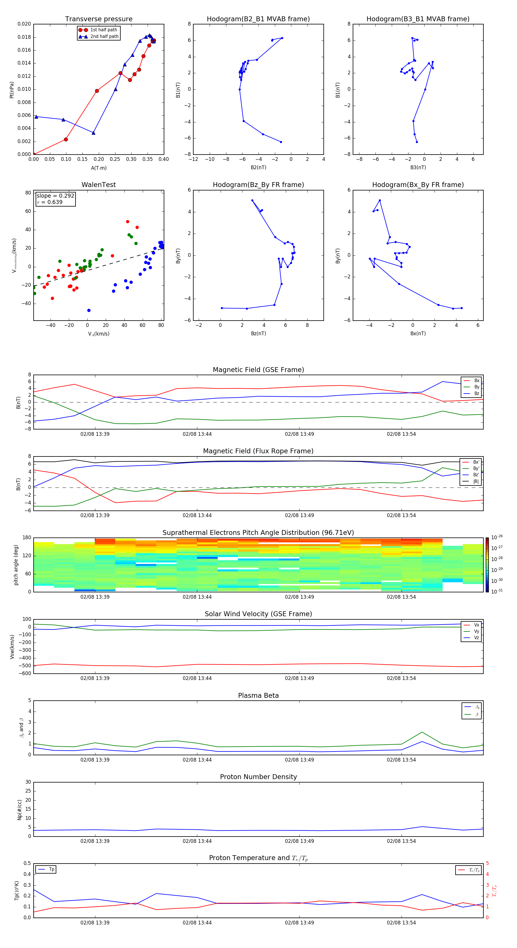Click the "Transverse pressure" plot title
This screenshot has height=948, width=517.
click(x=99, y=19)
